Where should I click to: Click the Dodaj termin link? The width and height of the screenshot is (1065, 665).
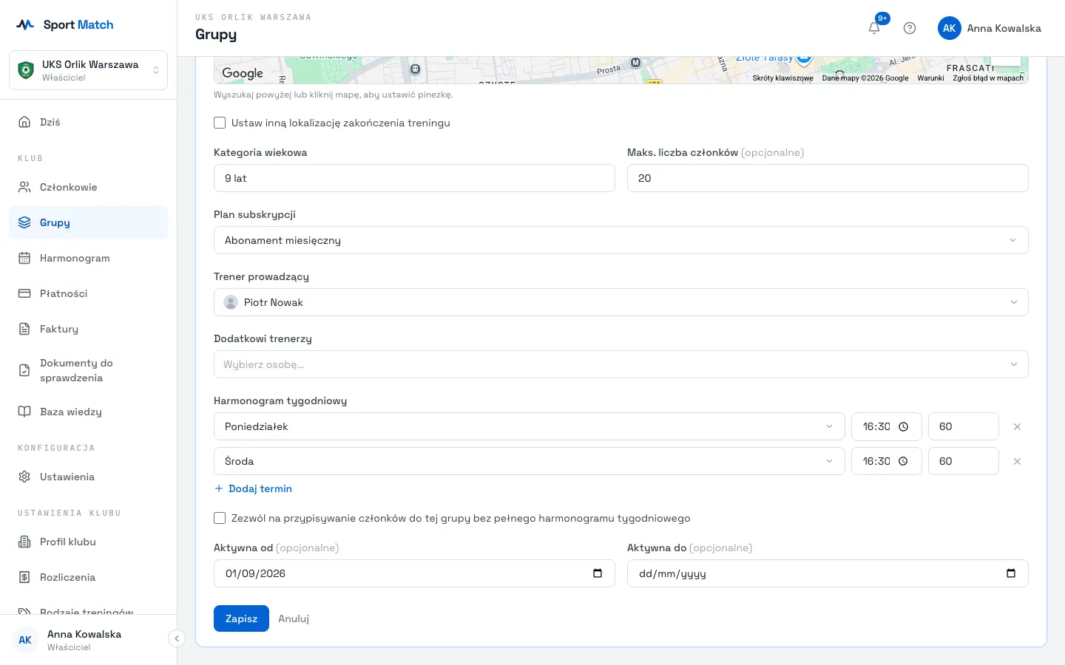click(253, 488)
